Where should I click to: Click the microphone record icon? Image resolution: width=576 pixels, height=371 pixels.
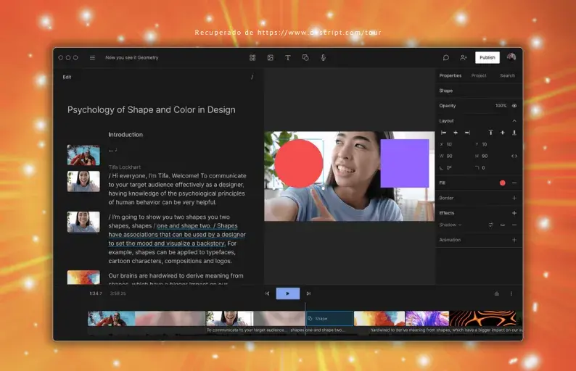(x=323, y=57)
